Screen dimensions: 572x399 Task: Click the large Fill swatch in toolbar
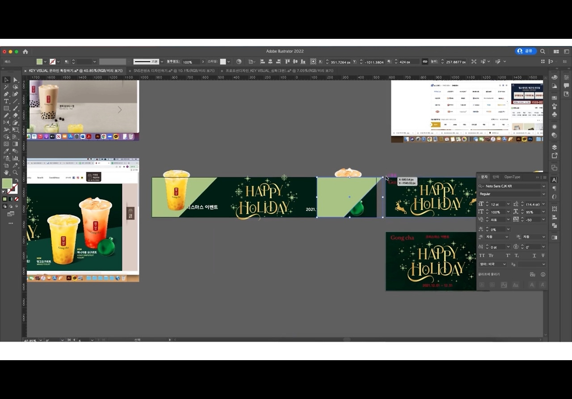(x=7, y=184)
